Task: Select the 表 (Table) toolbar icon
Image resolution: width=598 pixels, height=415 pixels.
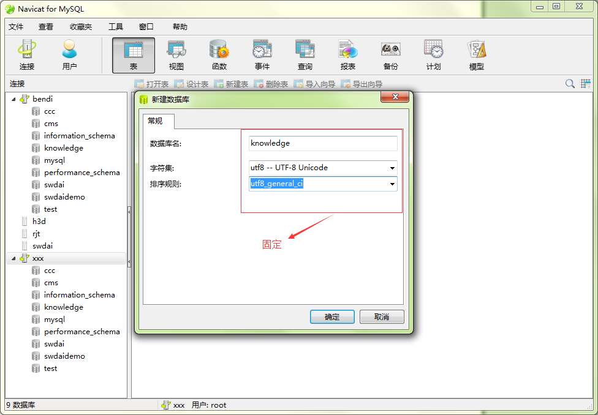Action: click(134, 55)
